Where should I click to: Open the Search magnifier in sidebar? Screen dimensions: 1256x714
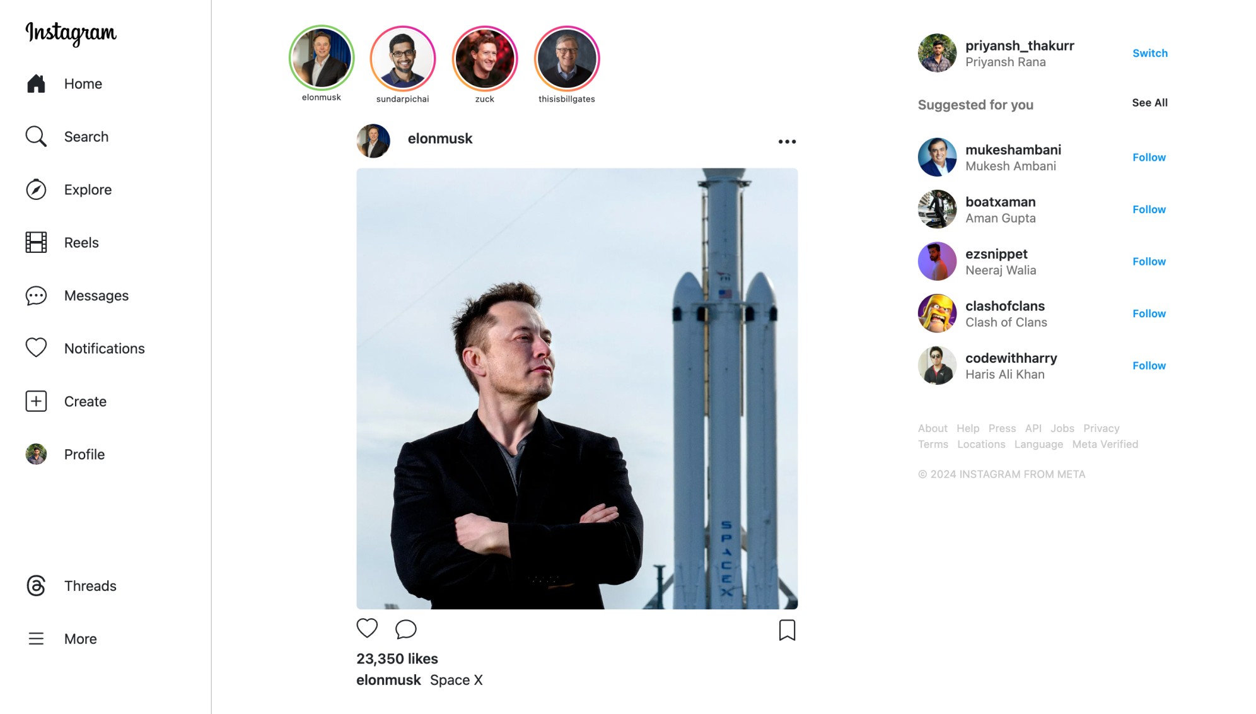point(36,136)
